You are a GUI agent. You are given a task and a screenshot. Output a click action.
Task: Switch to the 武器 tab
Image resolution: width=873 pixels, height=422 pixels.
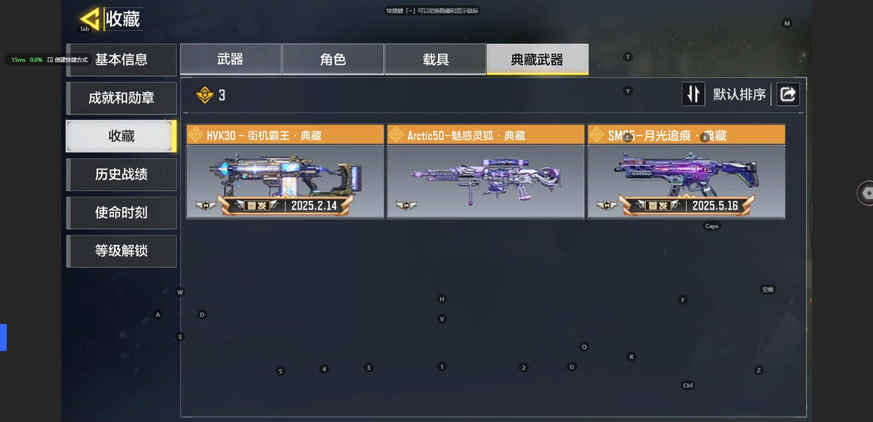(x=231, y=59)
